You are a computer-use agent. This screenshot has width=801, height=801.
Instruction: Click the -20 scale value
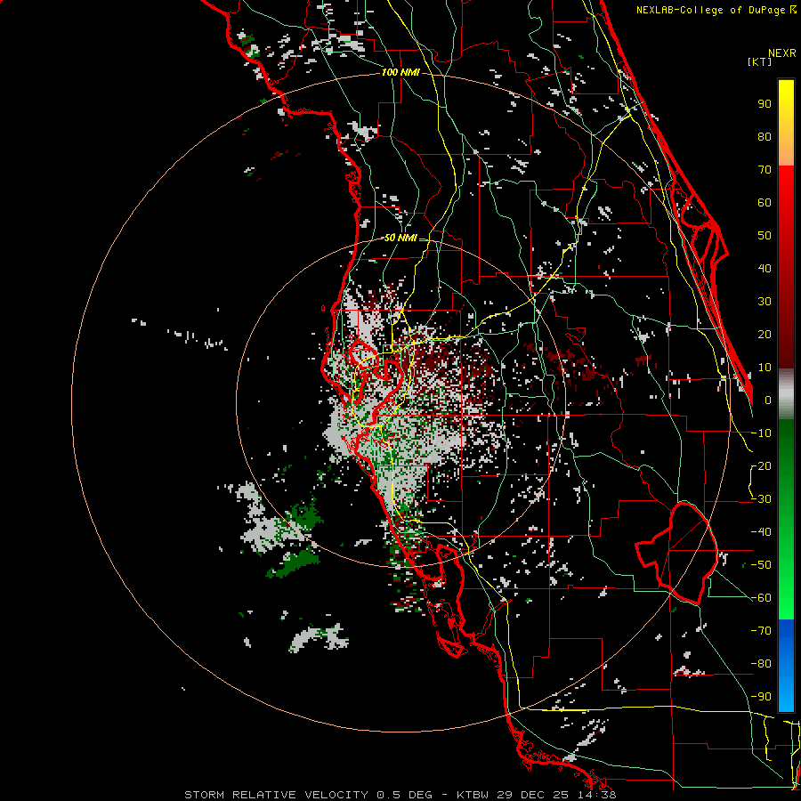click(x=761, y=465)
